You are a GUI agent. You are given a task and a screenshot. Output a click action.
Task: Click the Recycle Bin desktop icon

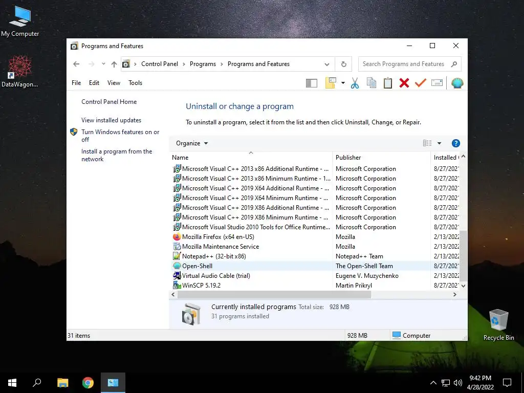coord(498,324)
